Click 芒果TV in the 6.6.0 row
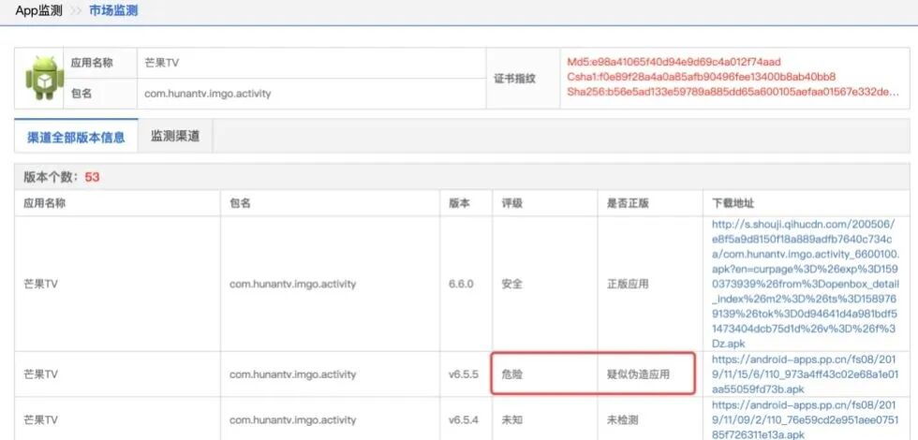 click(x=40, y=285)
